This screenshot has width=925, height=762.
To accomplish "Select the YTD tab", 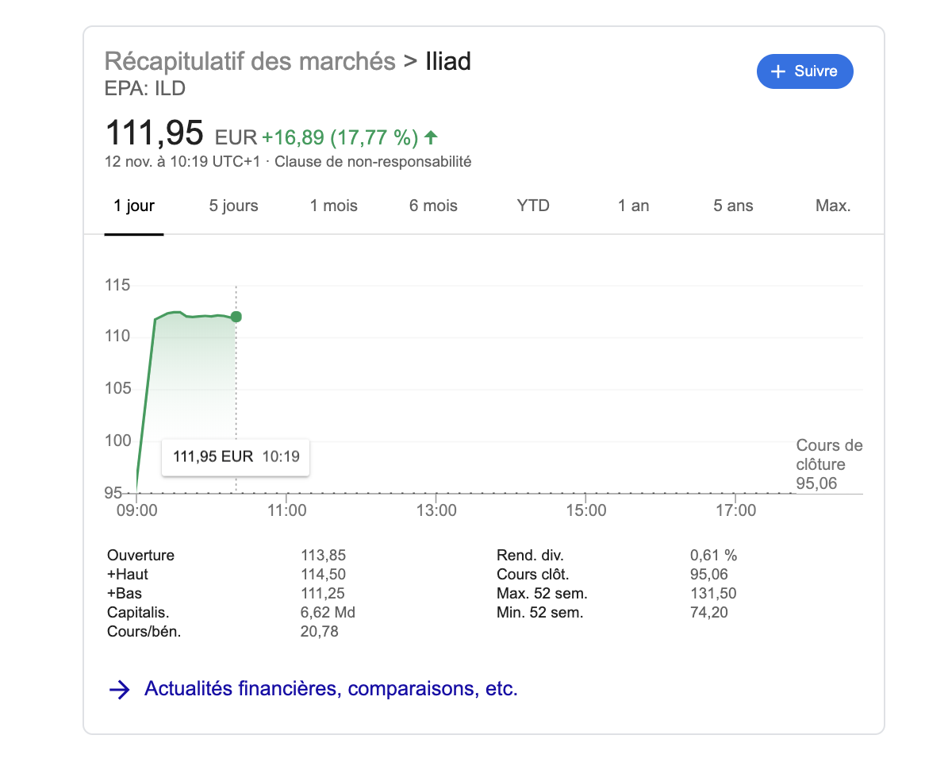I will 533,206.
